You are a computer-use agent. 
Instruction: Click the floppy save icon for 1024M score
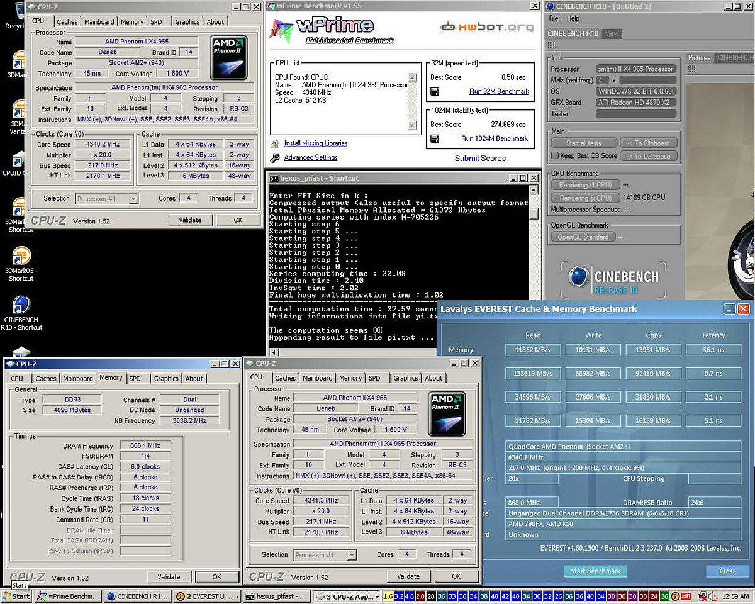coord(434,138)
